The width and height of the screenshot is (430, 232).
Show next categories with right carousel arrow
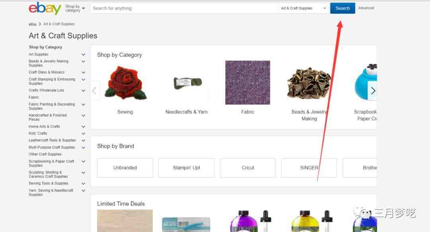pos(372,91)
